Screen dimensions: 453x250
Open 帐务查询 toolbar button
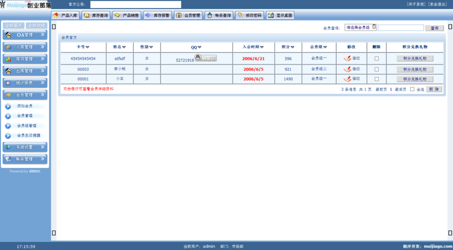point(219,15)
